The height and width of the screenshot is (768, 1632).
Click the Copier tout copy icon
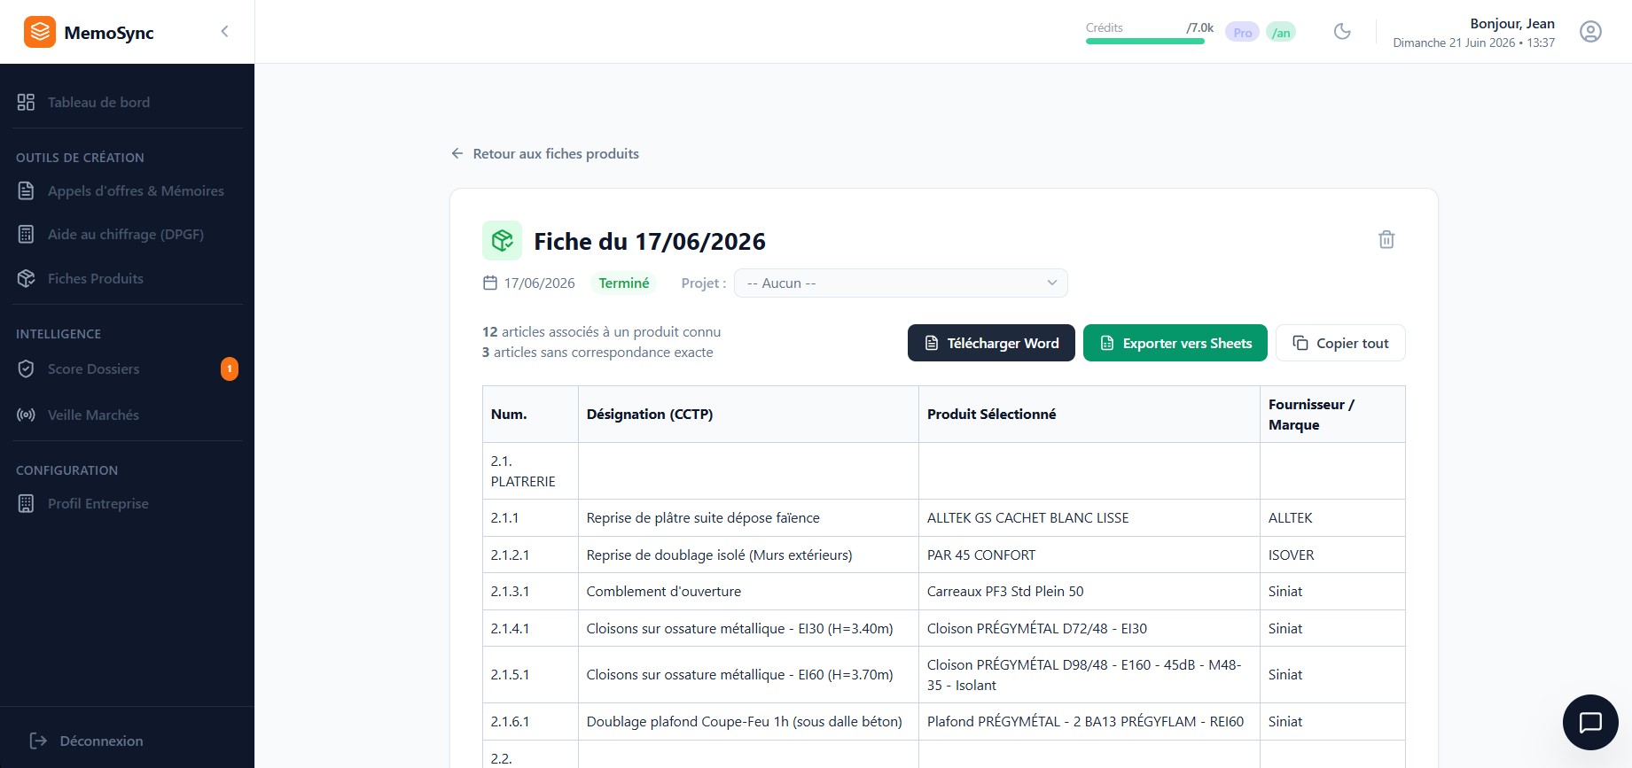pyautogui.click(x=1300, y=343)
